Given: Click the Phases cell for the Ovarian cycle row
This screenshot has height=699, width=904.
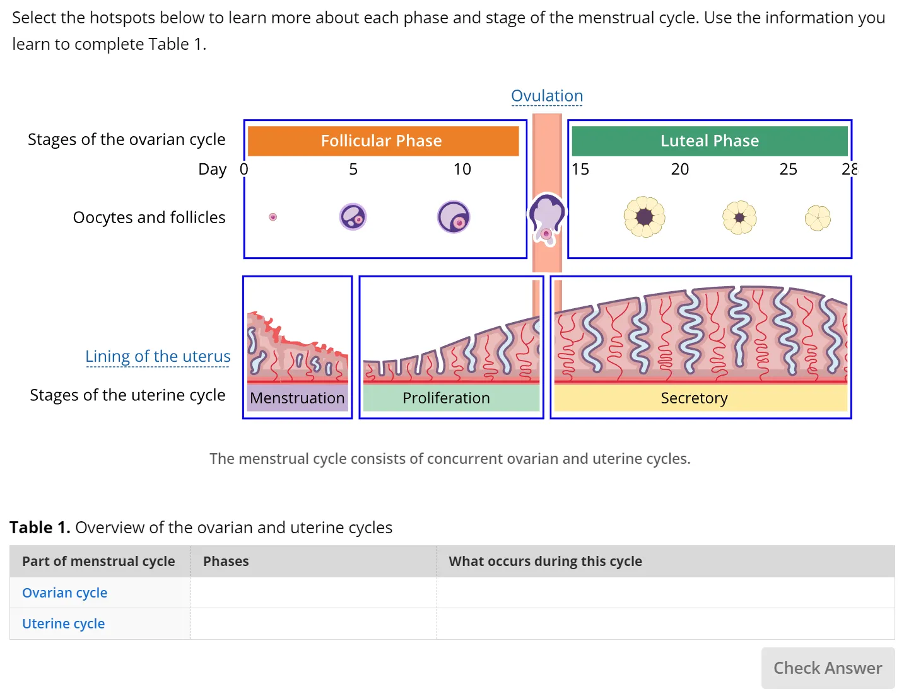Looking at the screenshot, I should 312,592.
